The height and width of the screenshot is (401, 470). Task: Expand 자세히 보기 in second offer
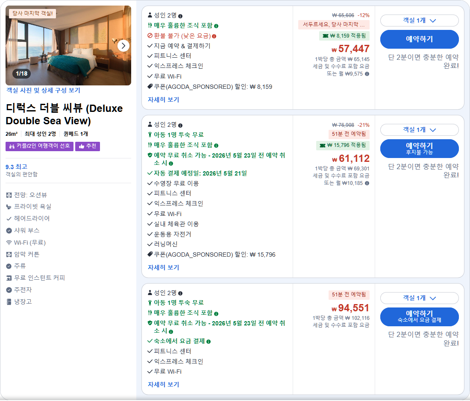click(x=163, y=267)
